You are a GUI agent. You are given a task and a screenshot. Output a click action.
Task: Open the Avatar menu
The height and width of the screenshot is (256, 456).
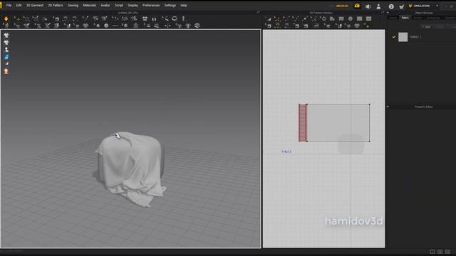click(105, 6)
